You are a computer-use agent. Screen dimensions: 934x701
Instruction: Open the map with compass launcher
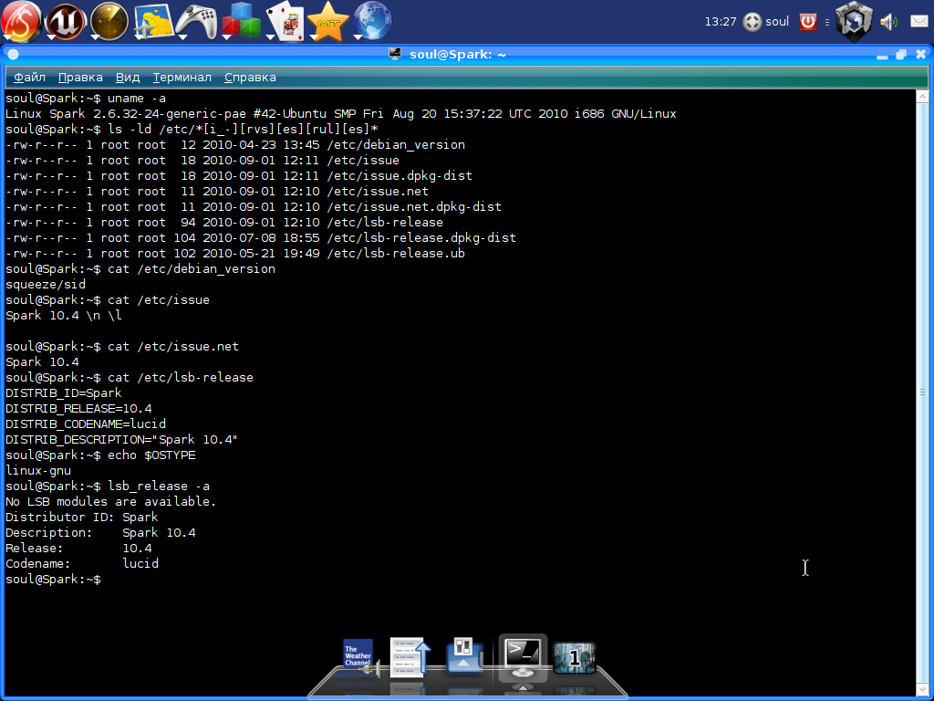click(153, 22)
